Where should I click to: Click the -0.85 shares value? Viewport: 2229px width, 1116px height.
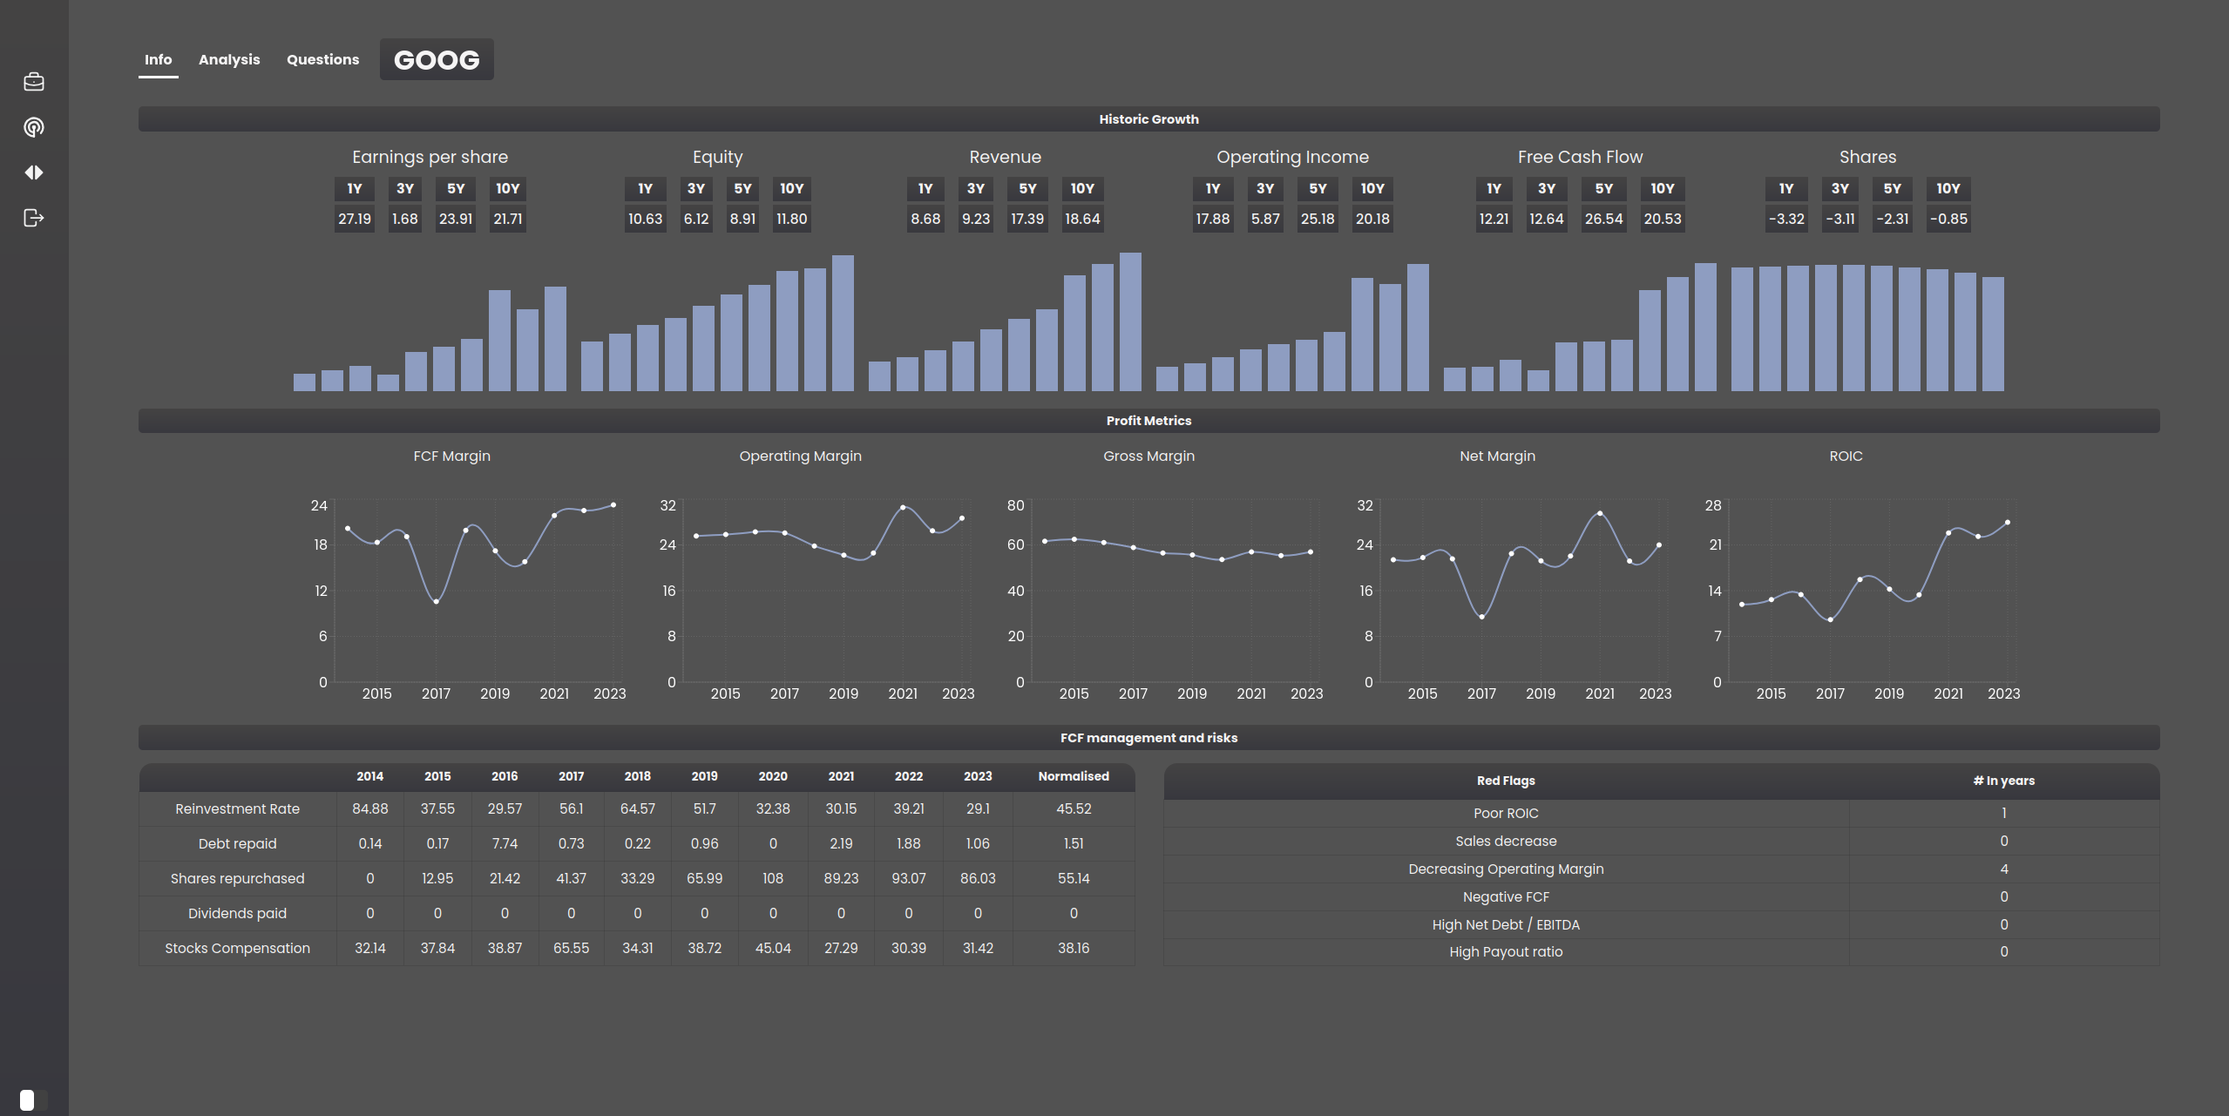pyautogui.click(x=1948, y=219)
